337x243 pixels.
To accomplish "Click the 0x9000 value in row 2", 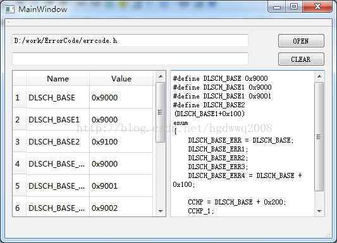I will coord(121,120).
